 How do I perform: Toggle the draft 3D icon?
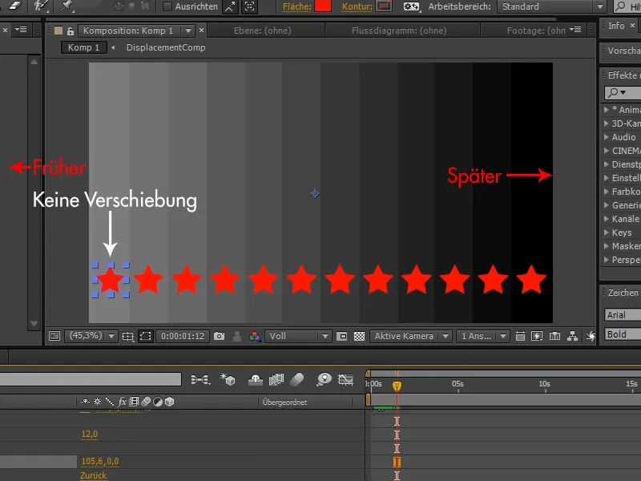click(x=228, y=379)
